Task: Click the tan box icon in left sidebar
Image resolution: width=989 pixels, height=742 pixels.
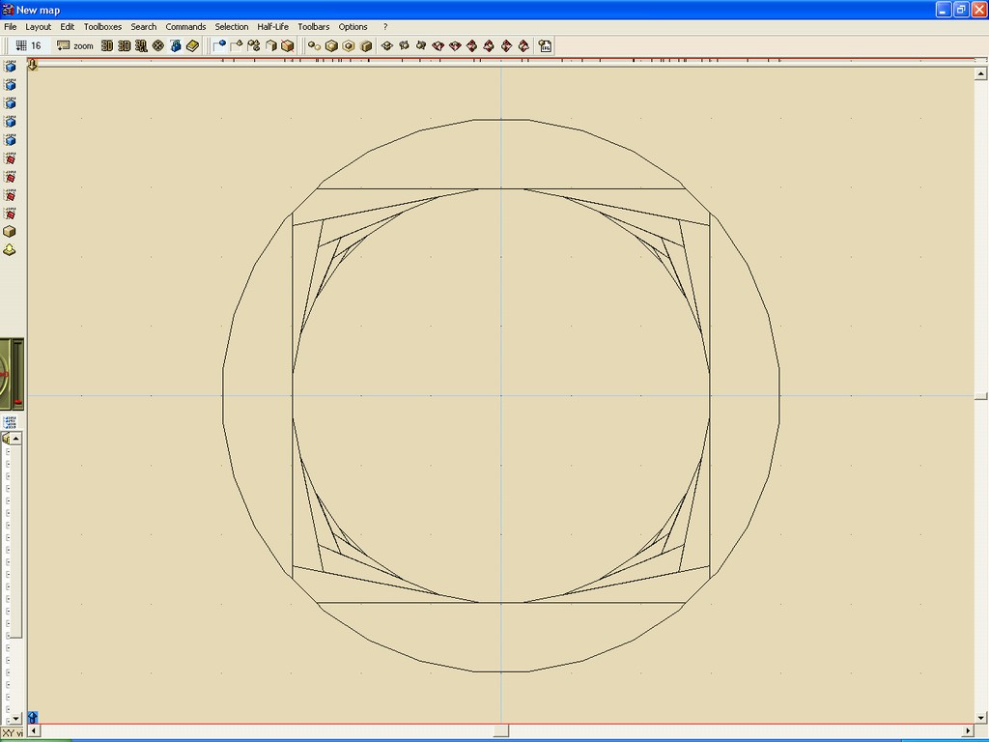Action: tap(10, 232)
